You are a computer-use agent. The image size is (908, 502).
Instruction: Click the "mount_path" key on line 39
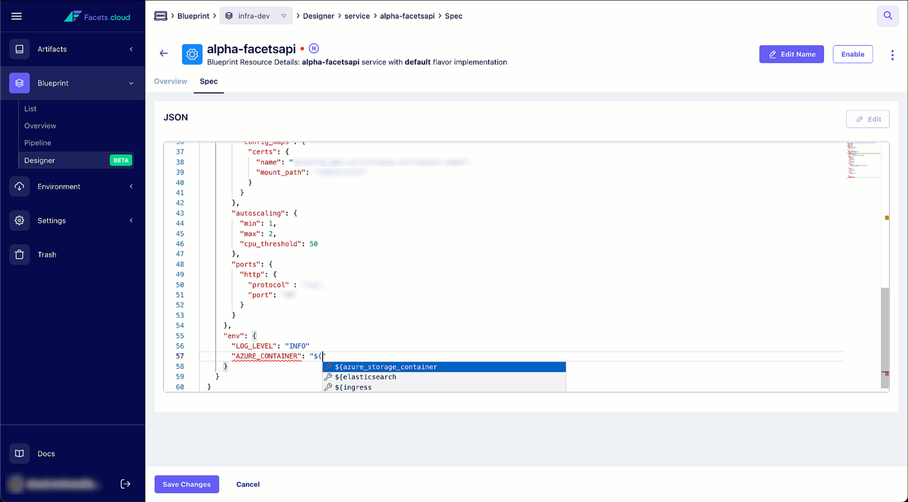(280, 172)
